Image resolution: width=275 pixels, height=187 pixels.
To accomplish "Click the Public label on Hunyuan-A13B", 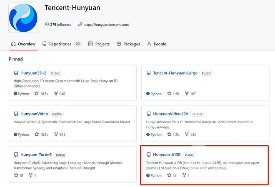I will click(x=190, y=155).
